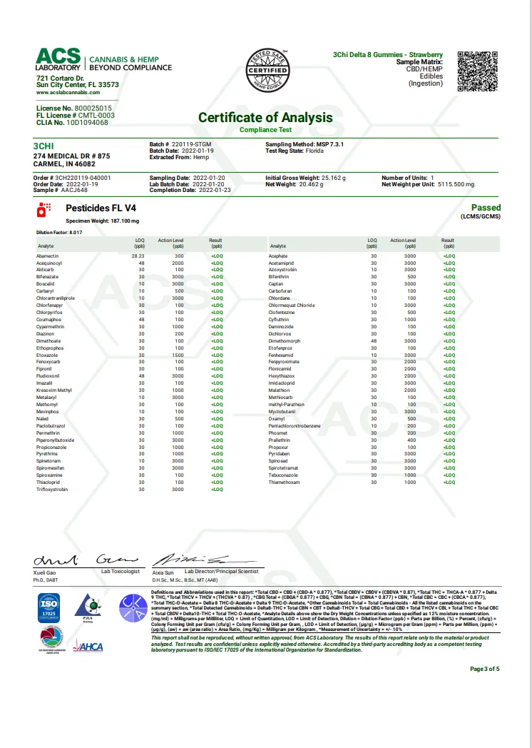Click the QR code at top right
This screenshot has height=748, width=532.
pyautogui.click(x=476, y=71)
